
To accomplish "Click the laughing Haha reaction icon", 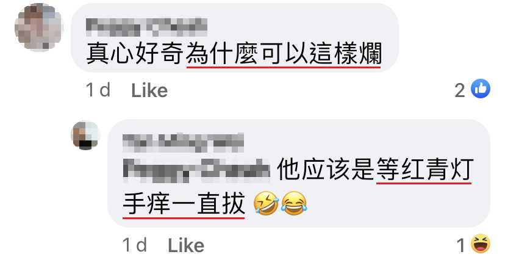I will click(480, 244).
